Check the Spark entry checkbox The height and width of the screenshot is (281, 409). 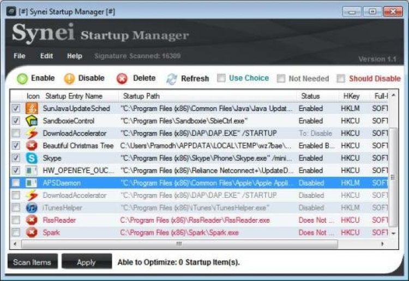click(x=16, y=233)
